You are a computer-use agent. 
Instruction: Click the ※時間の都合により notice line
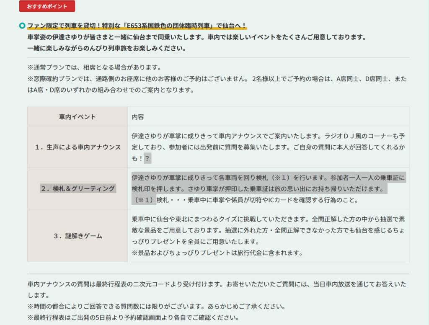click(157, 306)
